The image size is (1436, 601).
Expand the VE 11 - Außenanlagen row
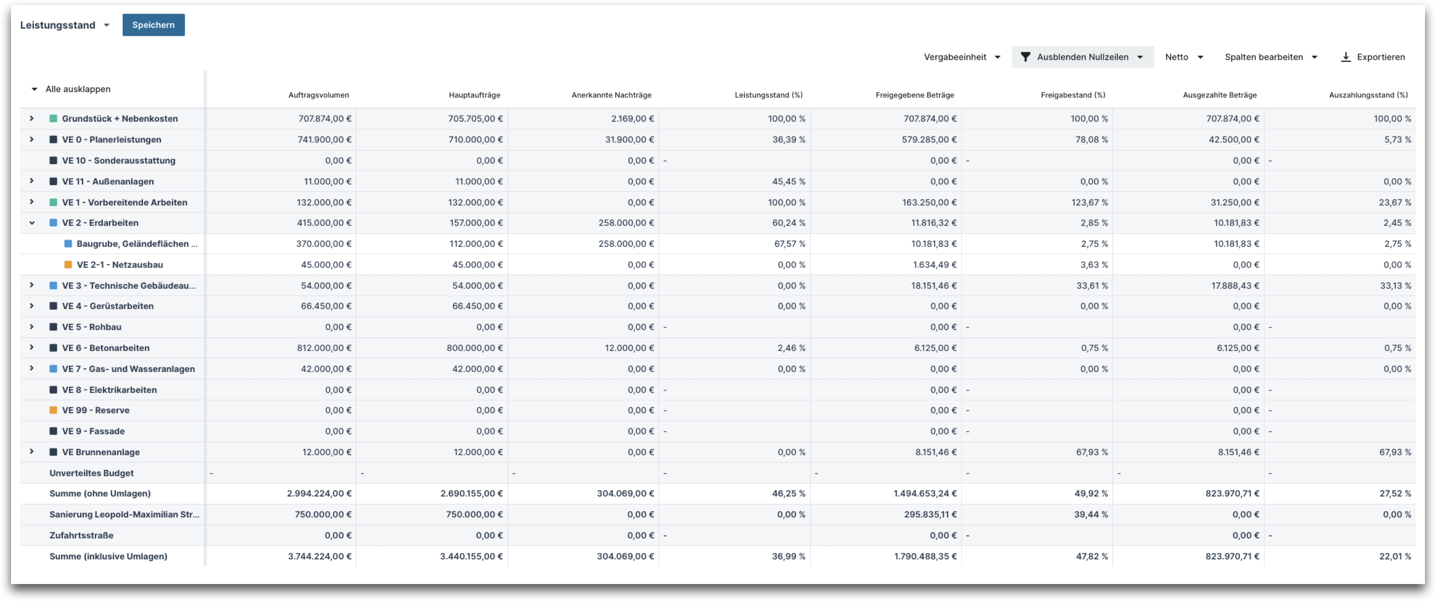coord(32,181)
